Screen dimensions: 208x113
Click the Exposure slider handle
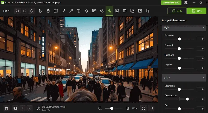(x=179, y=39)
